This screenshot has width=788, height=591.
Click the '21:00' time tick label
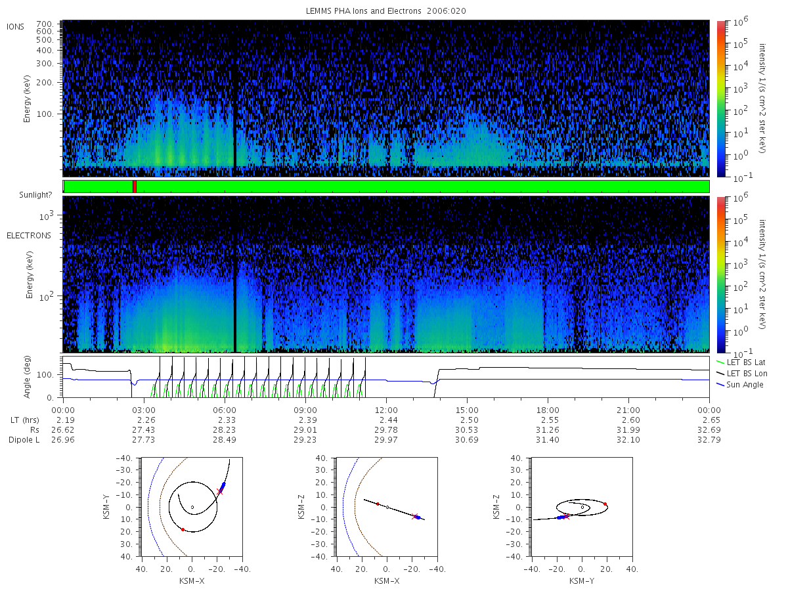(x=628, y=410)
